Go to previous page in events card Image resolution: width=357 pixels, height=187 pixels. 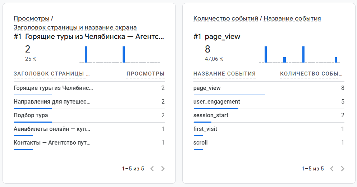coord(332,169)
